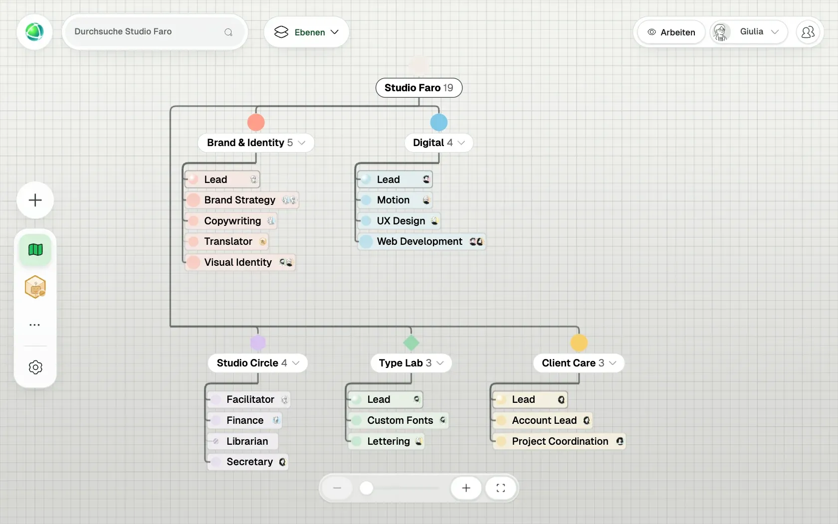Open the three-dot more menu in sidebar
This screenshot has width=838, height=524.
pos(34,325)
